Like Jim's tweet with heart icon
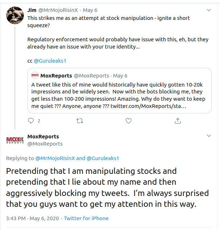 pyautogui.click(x=128, y=121)
